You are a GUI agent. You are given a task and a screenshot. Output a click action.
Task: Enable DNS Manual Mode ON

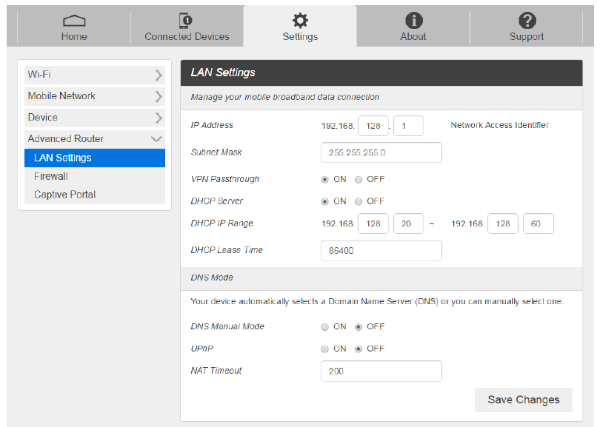(324, 326)
